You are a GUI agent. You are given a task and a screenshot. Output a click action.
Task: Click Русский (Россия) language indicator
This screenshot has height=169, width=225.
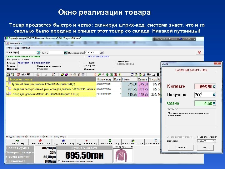tap(167, 39)
